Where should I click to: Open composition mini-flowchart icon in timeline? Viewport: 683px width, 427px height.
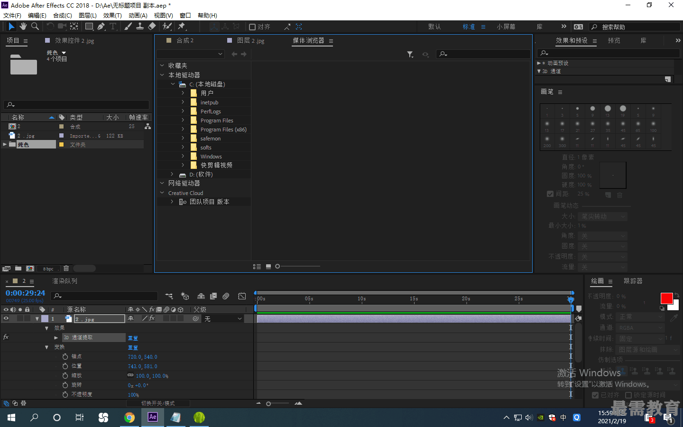click(169, 296)
